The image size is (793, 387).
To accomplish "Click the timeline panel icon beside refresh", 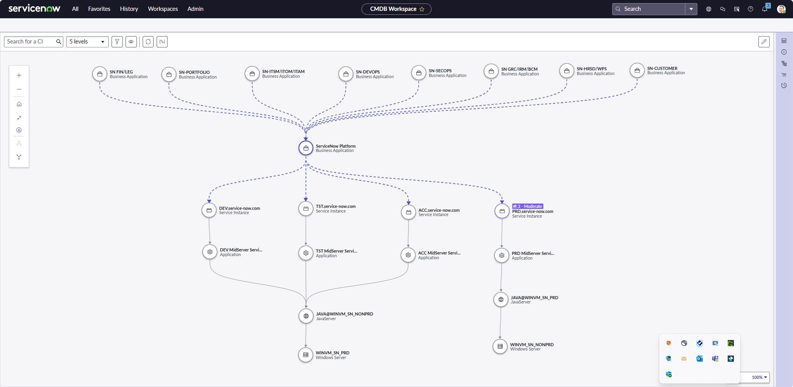I will pos(162,42).
